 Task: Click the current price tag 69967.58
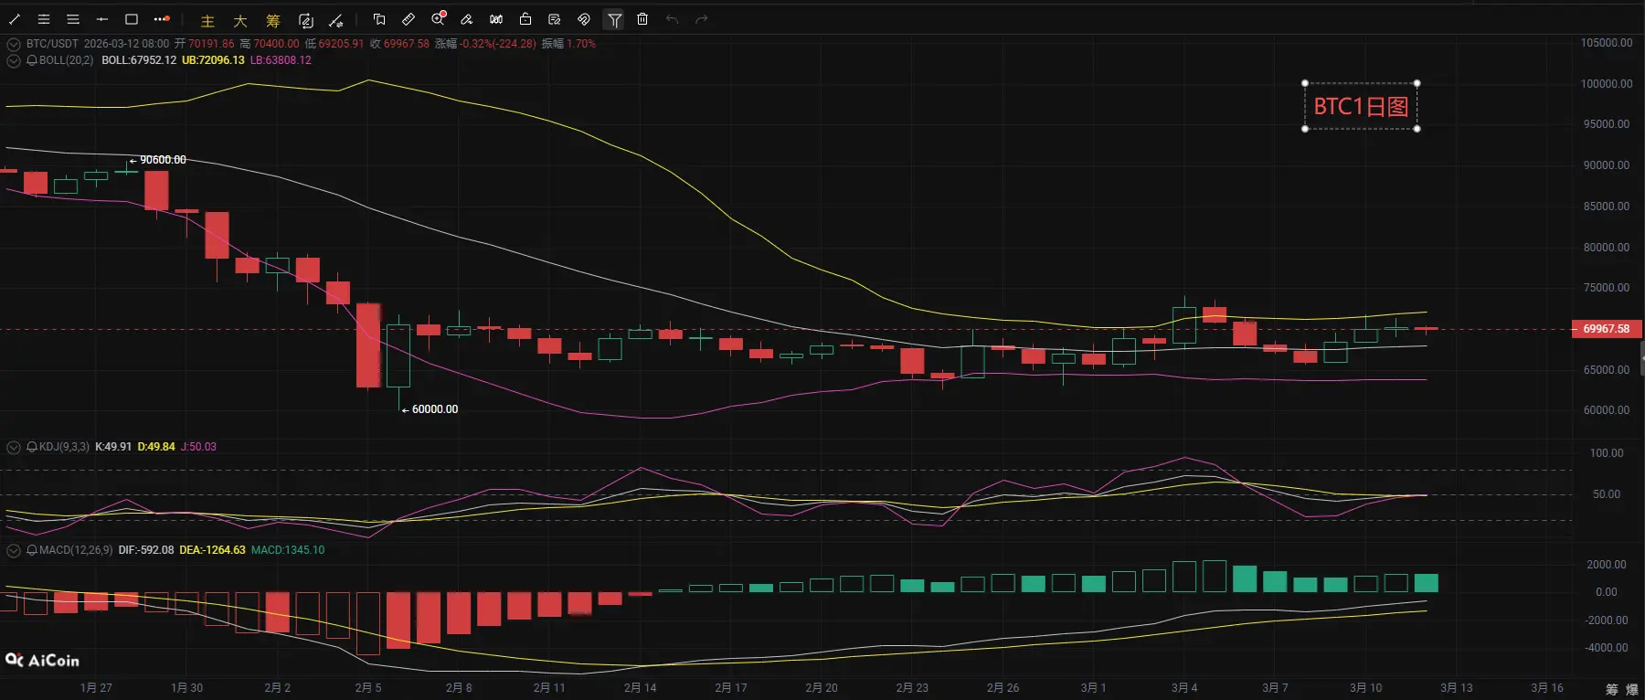1607,329
